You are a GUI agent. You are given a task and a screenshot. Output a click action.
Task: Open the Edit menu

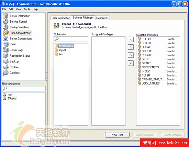pyautogui.click(x=11, y=9)
